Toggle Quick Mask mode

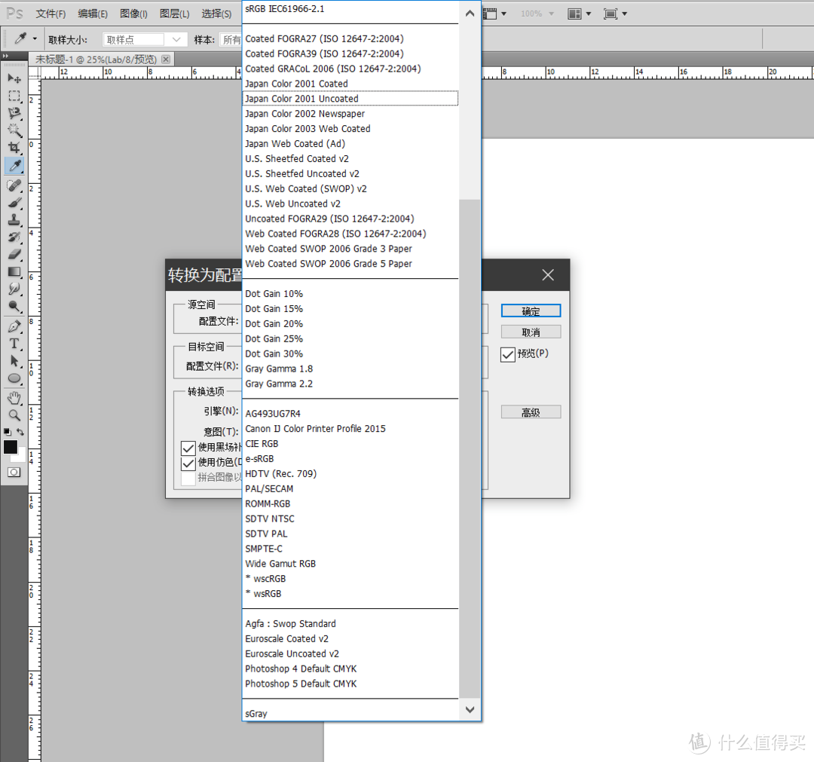[x=14, y=473]
